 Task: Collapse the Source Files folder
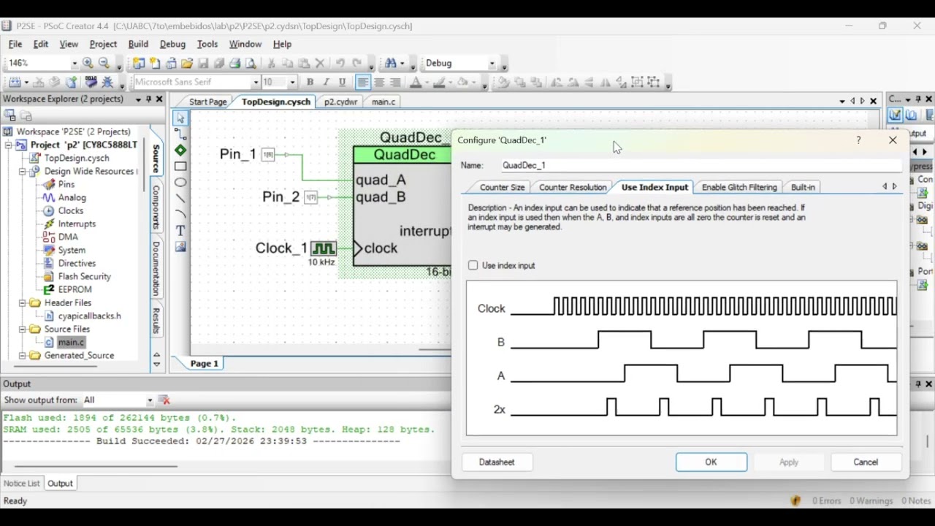pyautogui.click(x=22, y=329)
